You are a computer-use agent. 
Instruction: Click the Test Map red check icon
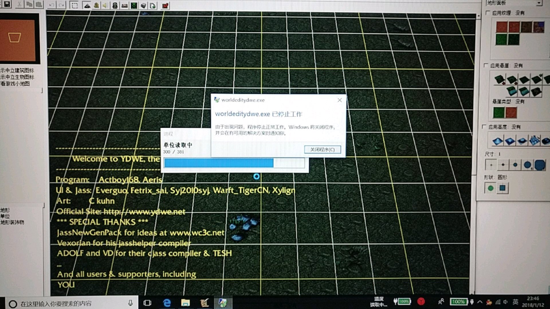(165, 5)
